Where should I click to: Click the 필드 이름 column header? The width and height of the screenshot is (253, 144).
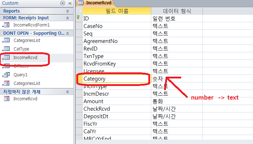(117, 11)
